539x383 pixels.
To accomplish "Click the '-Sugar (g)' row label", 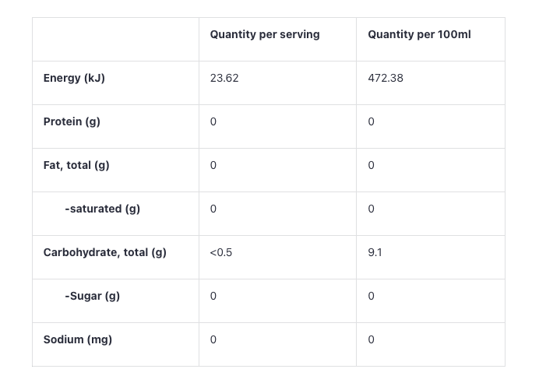I will [92, 297].
